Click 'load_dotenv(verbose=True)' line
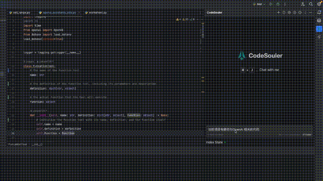323x181 pixels. [43, 39]
